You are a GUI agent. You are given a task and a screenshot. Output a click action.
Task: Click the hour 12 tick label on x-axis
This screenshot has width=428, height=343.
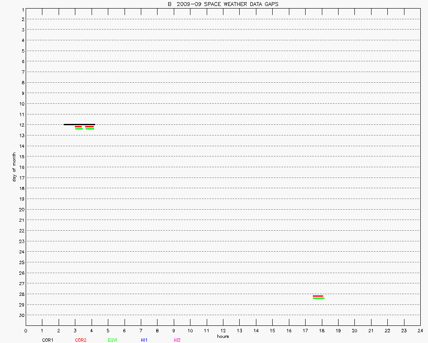coord(223,331)
